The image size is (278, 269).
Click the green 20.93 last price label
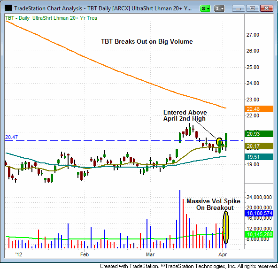coord(259,134)
